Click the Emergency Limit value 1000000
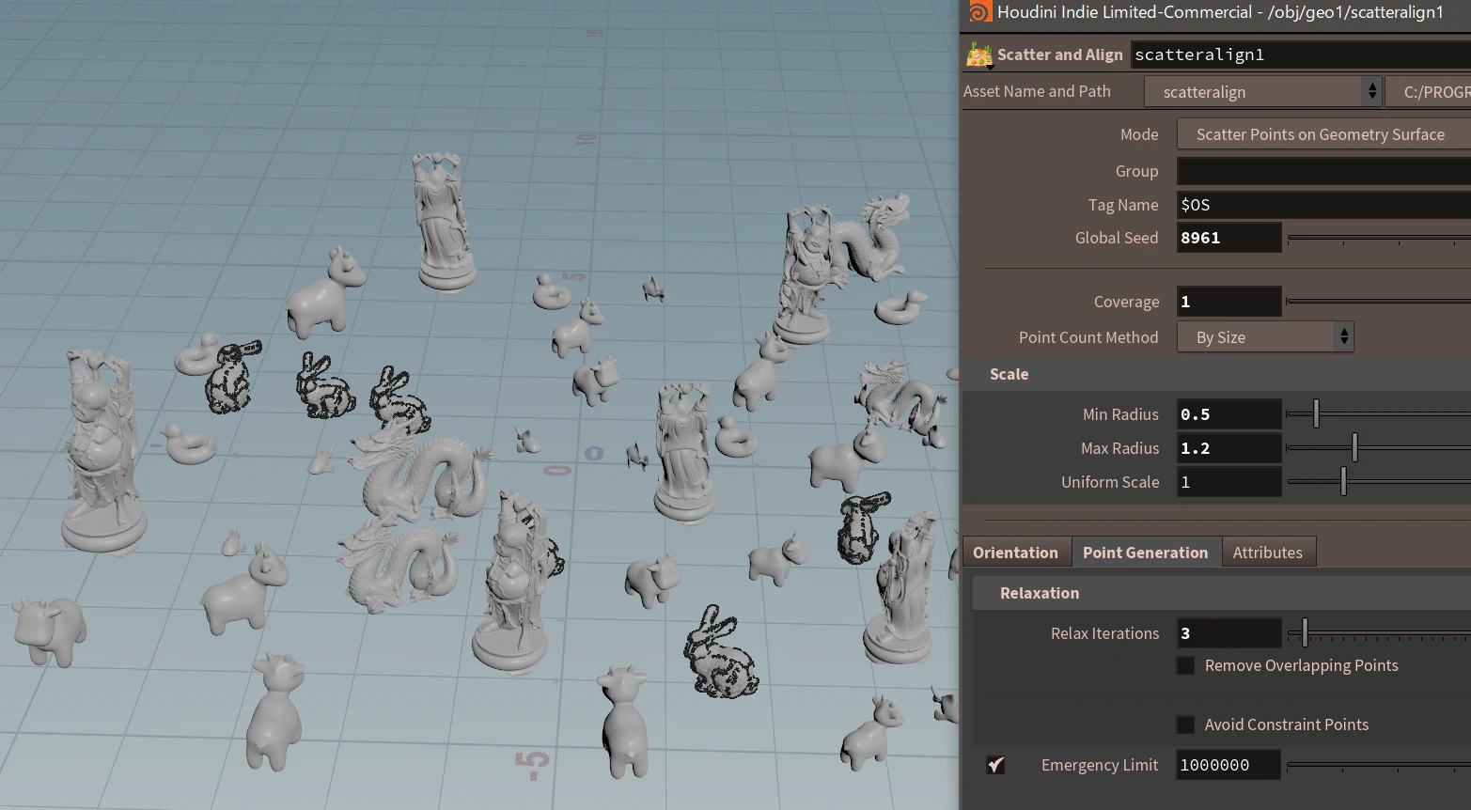This screenshot has height=810, width=1471. click(1228, 765)
